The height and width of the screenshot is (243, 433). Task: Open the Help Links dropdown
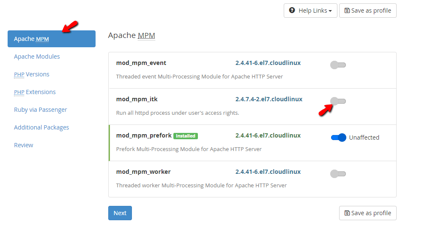tap(310, 11)
